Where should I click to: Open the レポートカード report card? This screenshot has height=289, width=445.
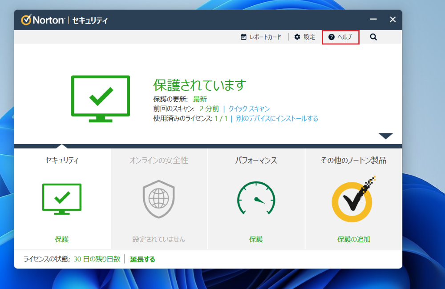[x=261, y=37]
